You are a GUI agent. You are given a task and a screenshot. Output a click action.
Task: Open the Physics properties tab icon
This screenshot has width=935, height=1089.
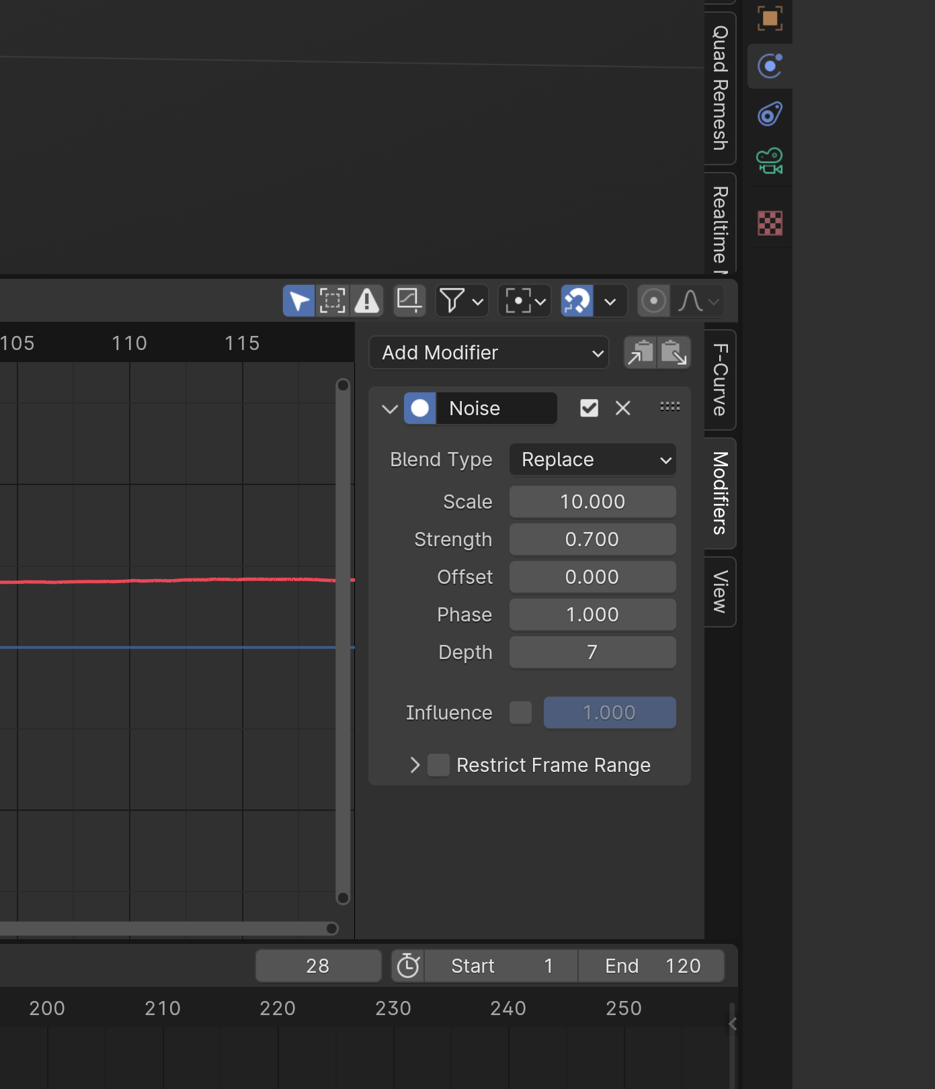click(770, 66)
